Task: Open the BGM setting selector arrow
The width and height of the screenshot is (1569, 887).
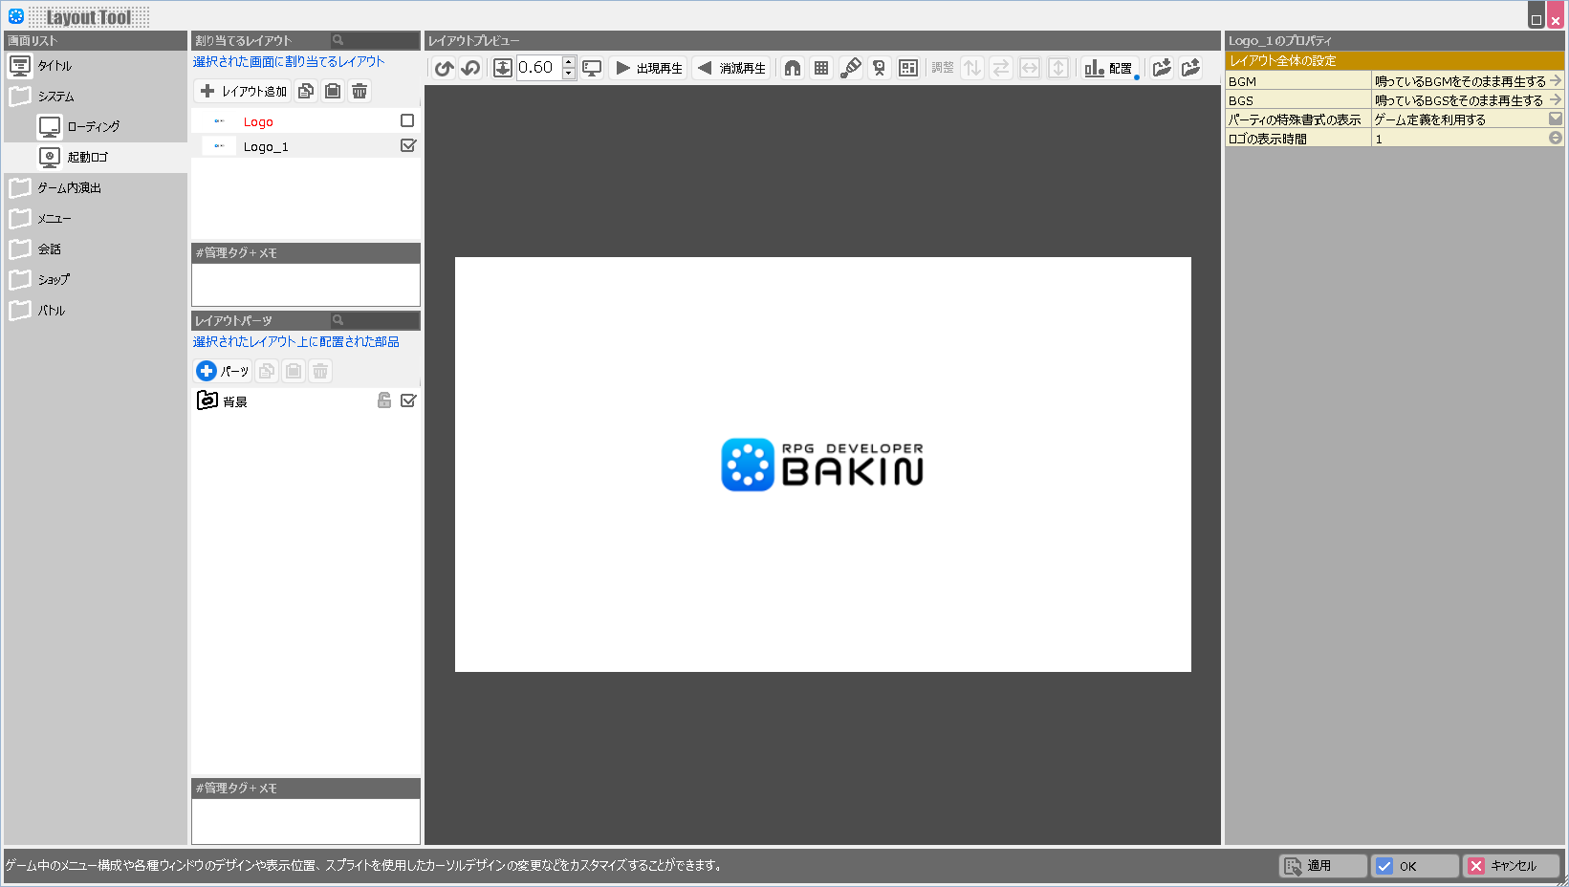Action: coord(1555,81)
